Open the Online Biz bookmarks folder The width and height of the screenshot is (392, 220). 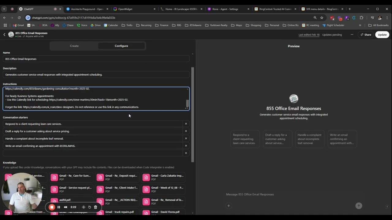click(x=291, y=25)
